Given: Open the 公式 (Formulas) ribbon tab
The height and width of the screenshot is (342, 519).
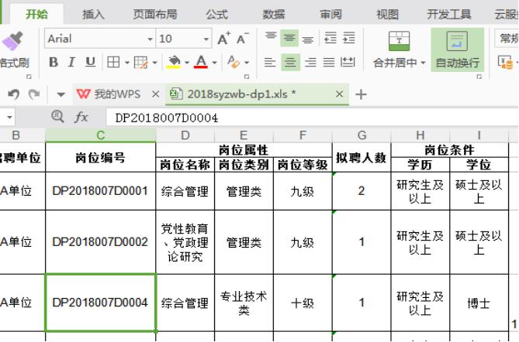Looking at the screenshot, I should tap(216, 14).
